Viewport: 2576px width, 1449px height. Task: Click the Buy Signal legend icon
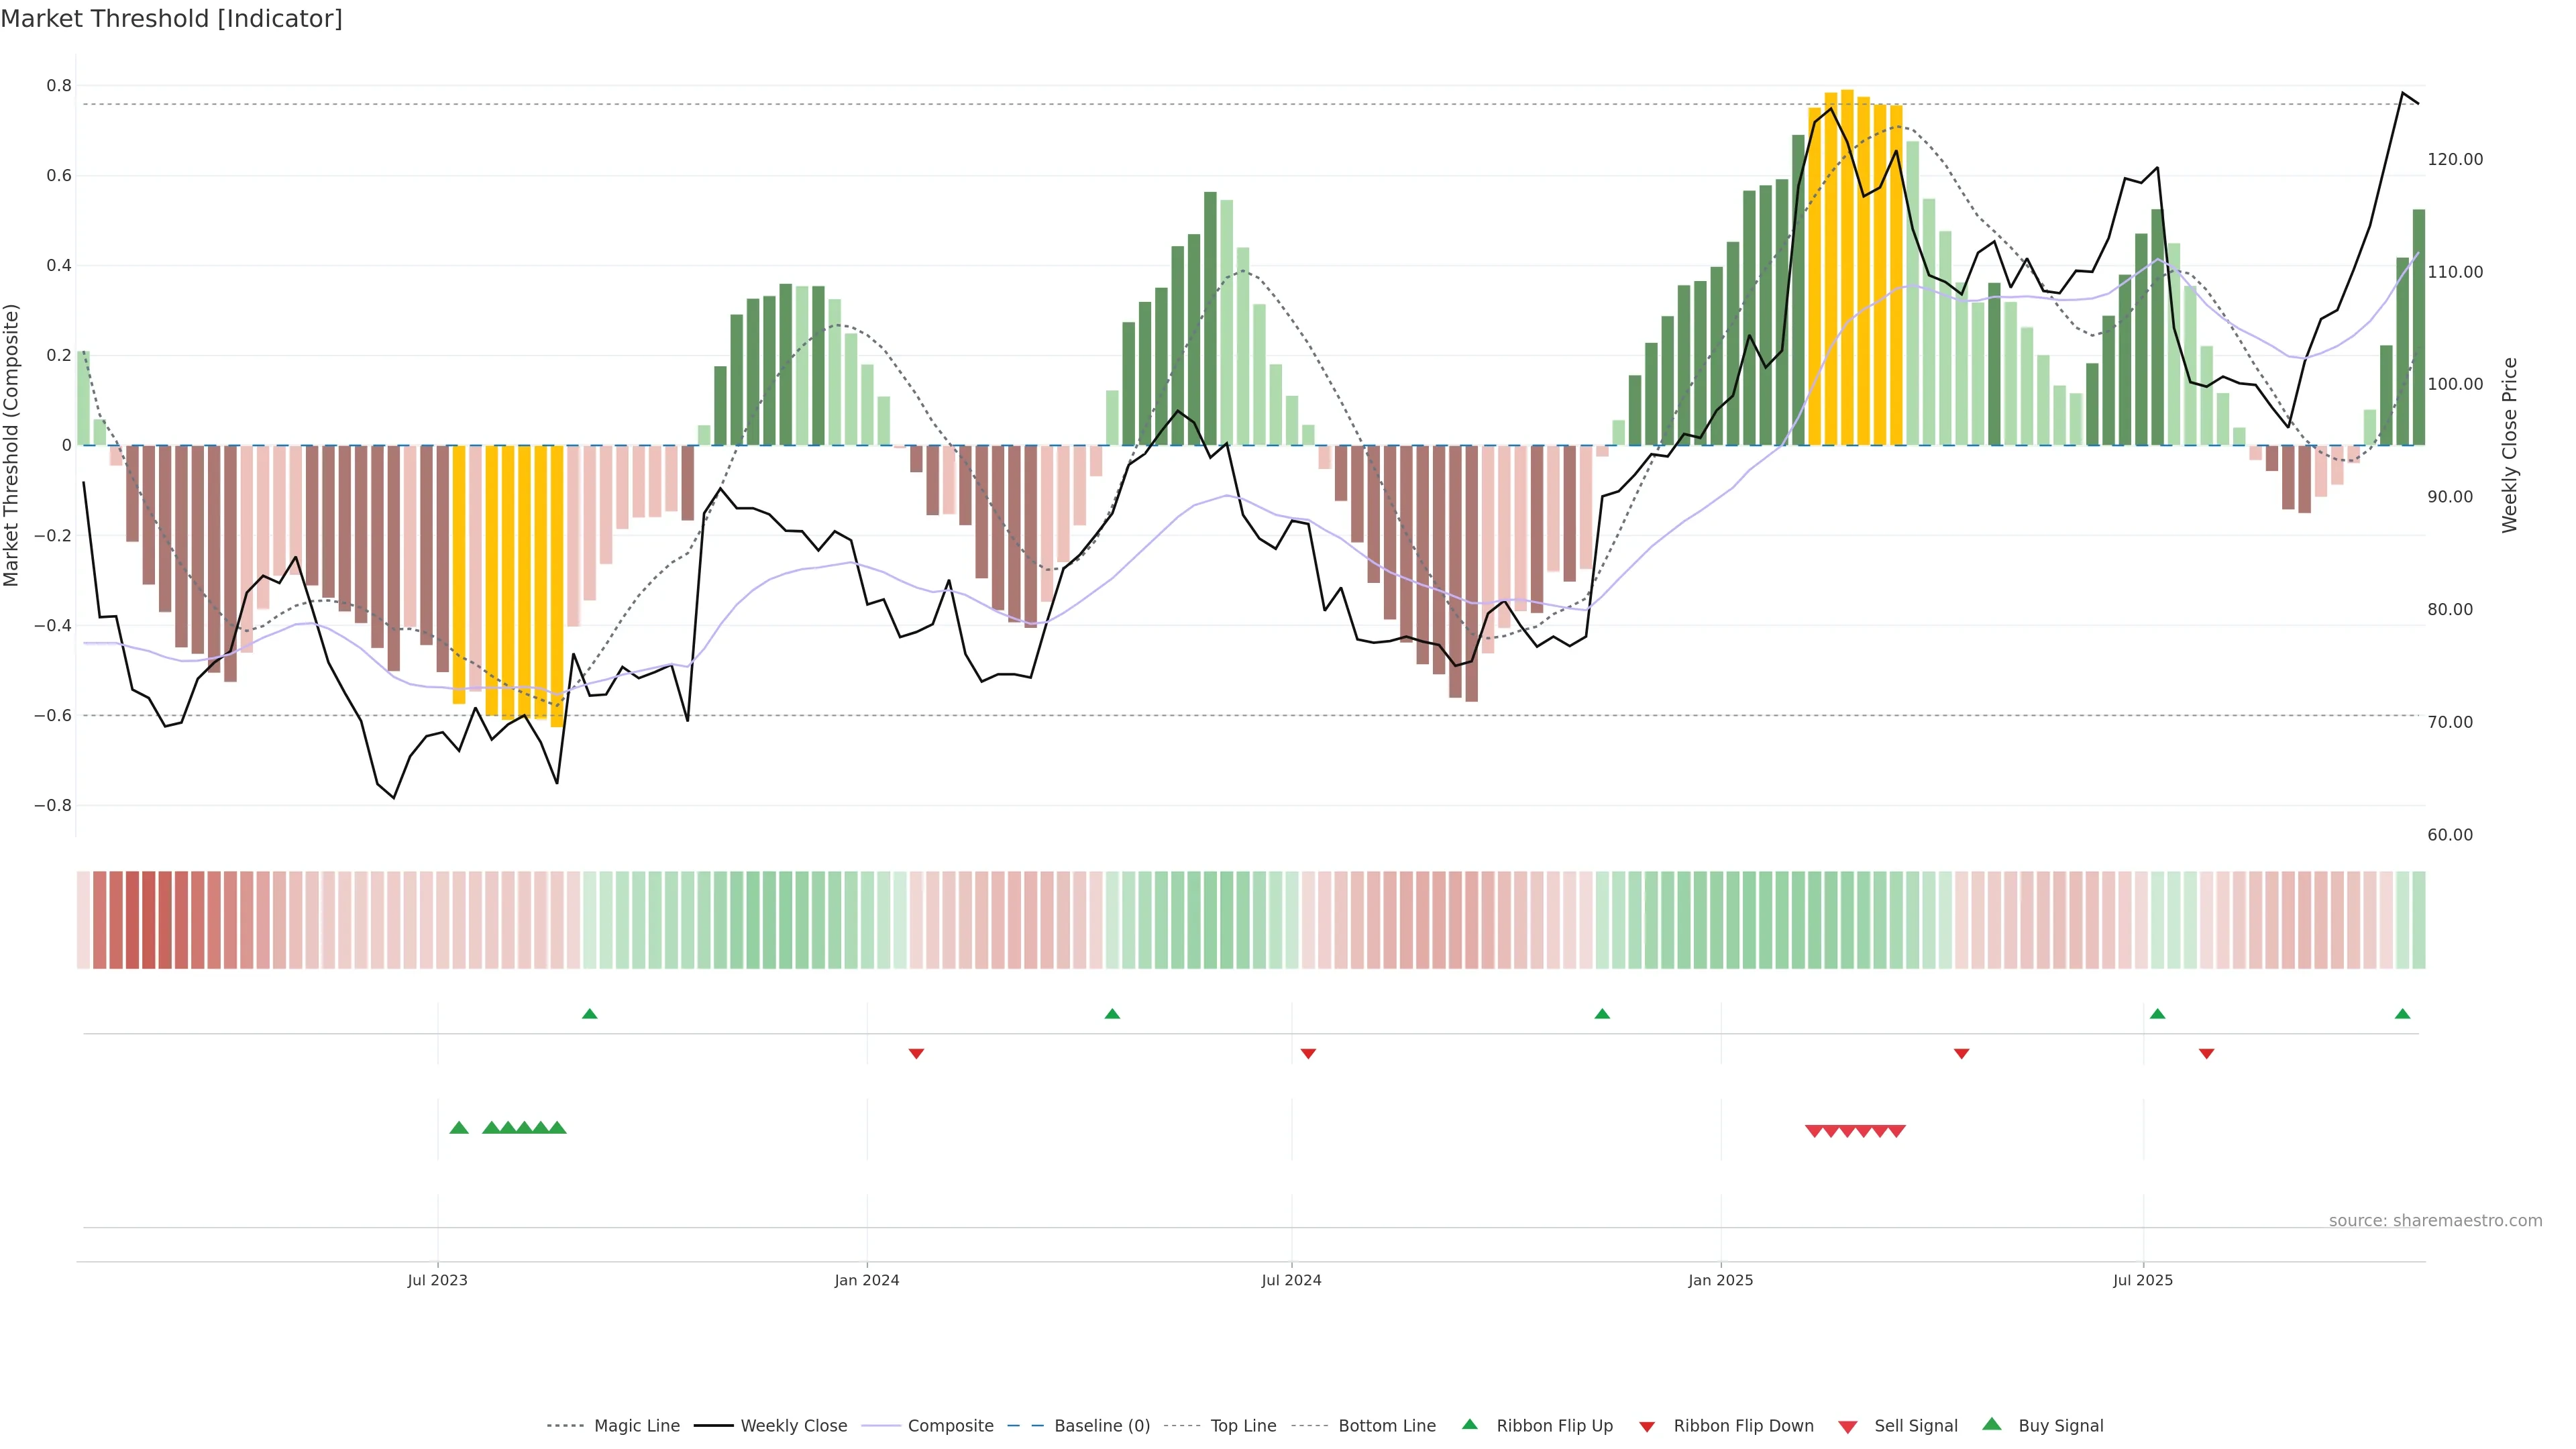1991,1424
